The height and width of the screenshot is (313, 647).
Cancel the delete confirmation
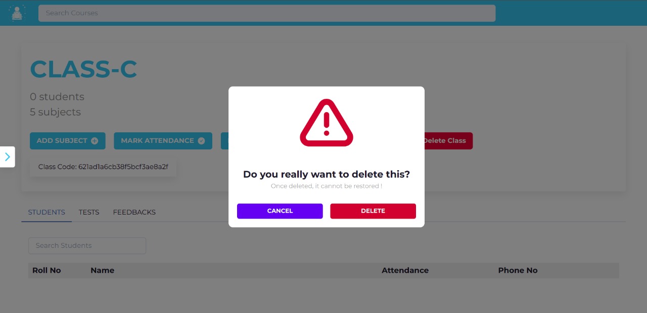(x=280, y=211)
